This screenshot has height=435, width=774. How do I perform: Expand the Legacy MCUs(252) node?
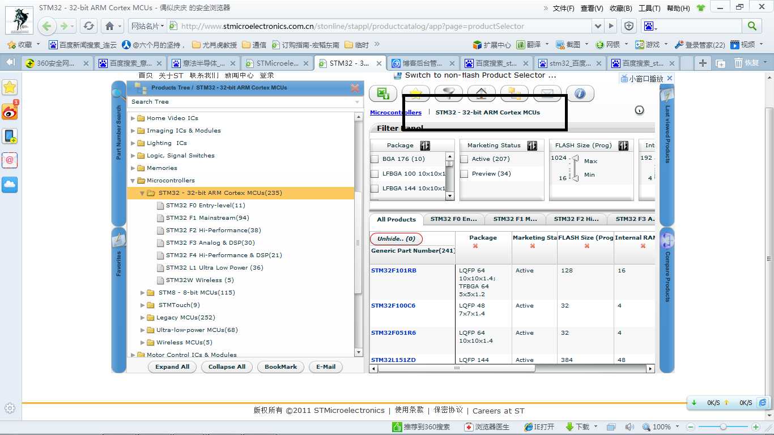[x=143, y=318]
